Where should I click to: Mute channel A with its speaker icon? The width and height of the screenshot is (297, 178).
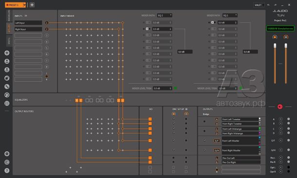click(x=281, y=119)
